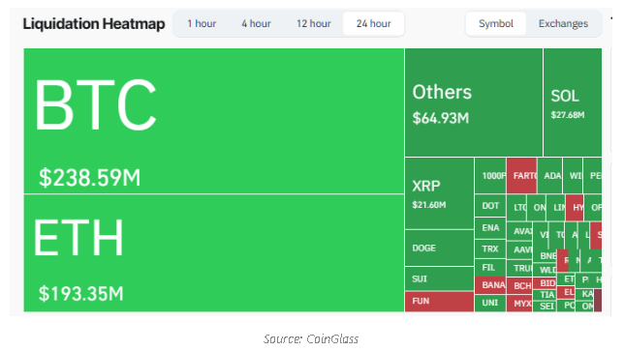The image size is (624, 351).
Task: Switch view to Exchanges
Action: pos(563,24)
